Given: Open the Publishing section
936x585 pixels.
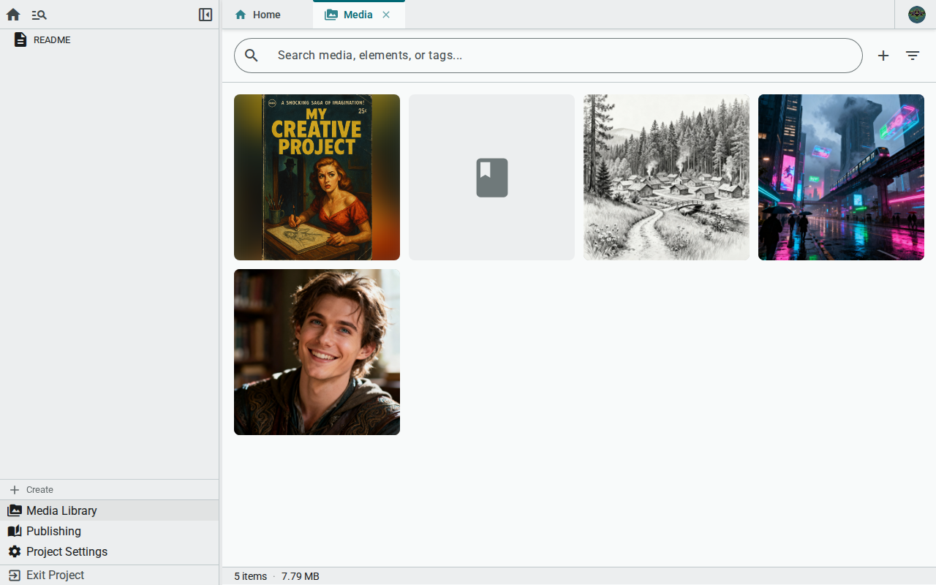Looking at the screenshot, I should (110, 531).
